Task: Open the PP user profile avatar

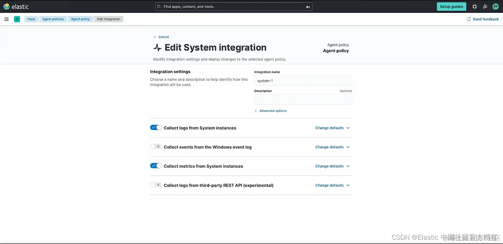Action: click(495, 6)
